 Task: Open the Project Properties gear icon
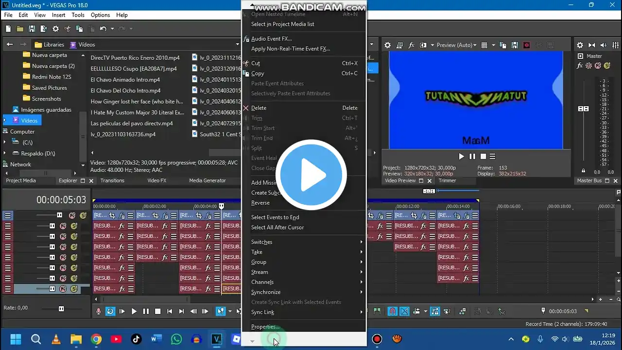pyautogui.click(x=55, y=29)
